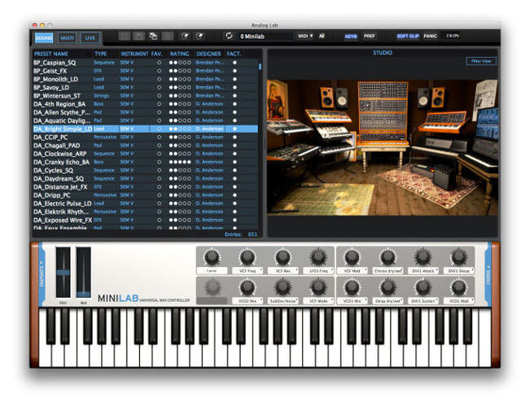This screenshot has width=530, height=406.
Task: Click the Chorus dry/wet knob
Action: [388, 257]
